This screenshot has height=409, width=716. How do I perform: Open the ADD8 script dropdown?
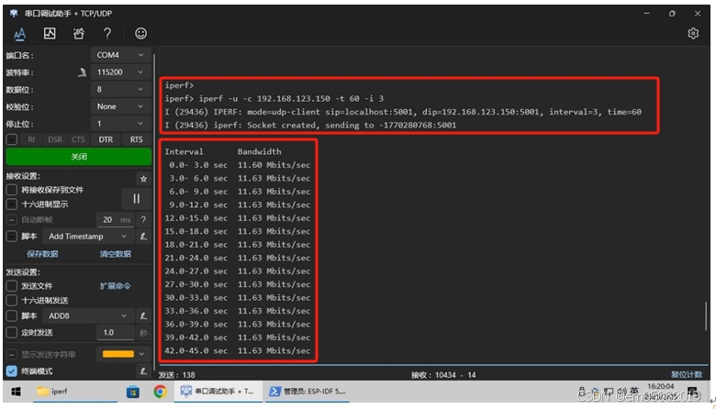[x=88, y=315]
